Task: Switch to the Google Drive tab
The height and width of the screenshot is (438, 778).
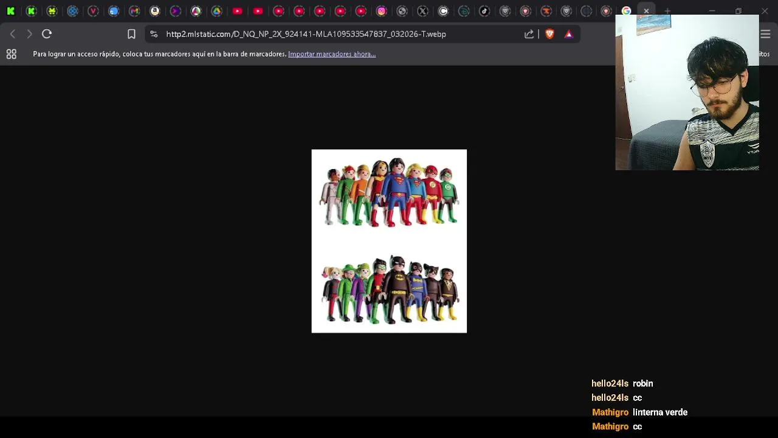Action: click(217, 11)
